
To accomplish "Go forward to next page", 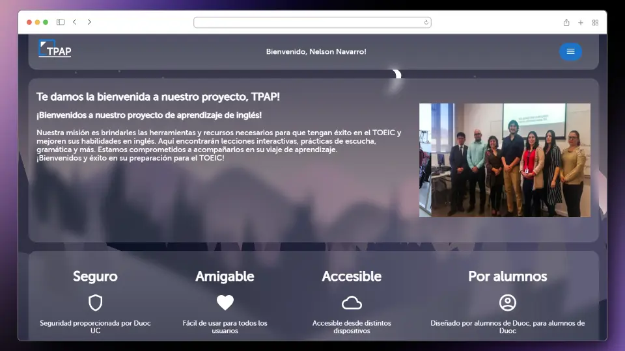I will pos(89,22).
